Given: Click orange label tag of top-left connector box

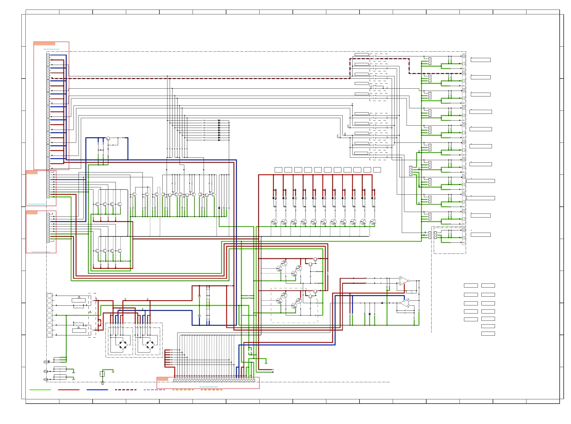Looking at the screenshot, I should point(44,44).
